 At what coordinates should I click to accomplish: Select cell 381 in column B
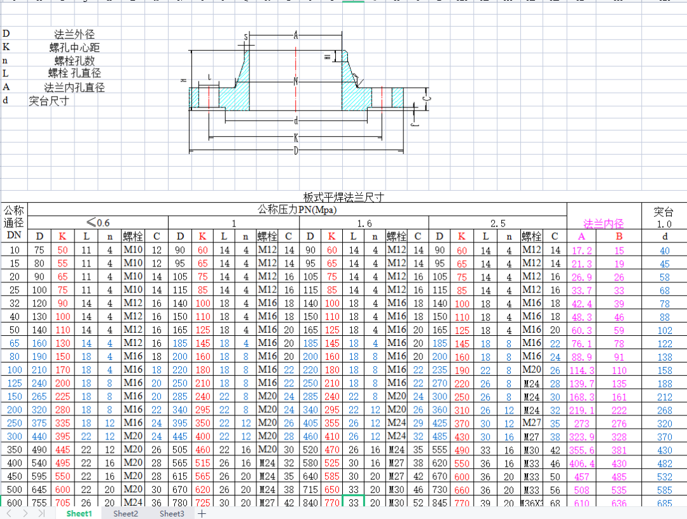tap(619, 450)
